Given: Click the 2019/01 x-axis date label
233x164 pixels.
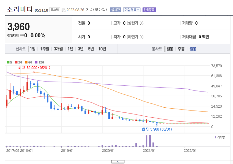Looking at the screenshot, I should pyautogui.click(x=67, y=151).
